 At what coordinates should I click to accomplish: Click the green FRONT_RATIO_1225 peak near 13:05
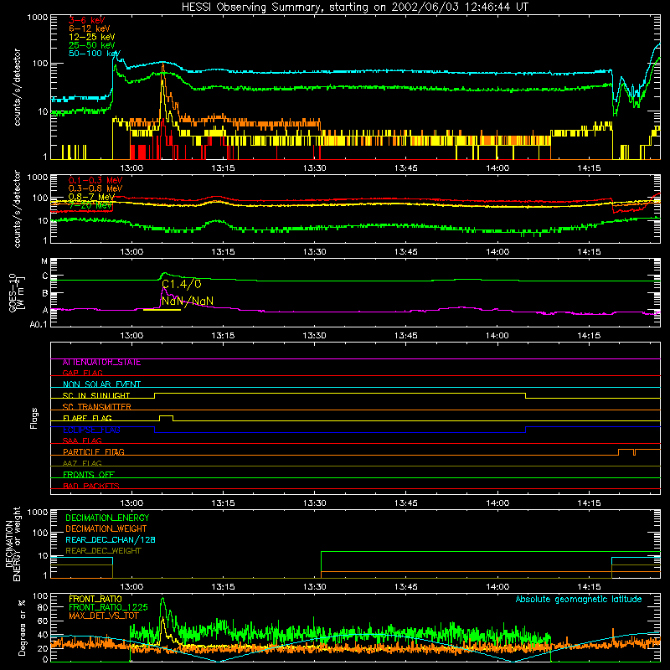[162, 600]
